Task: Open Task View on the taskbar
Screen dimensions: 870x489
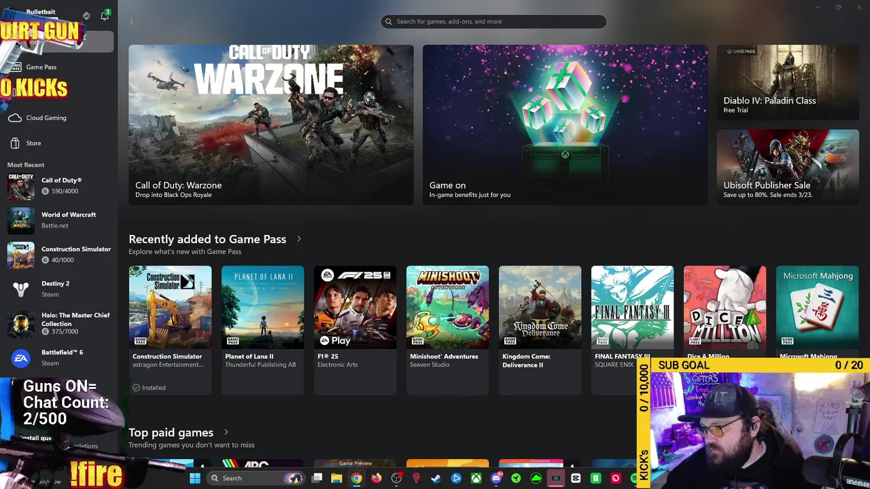Action: pos(317,478)
